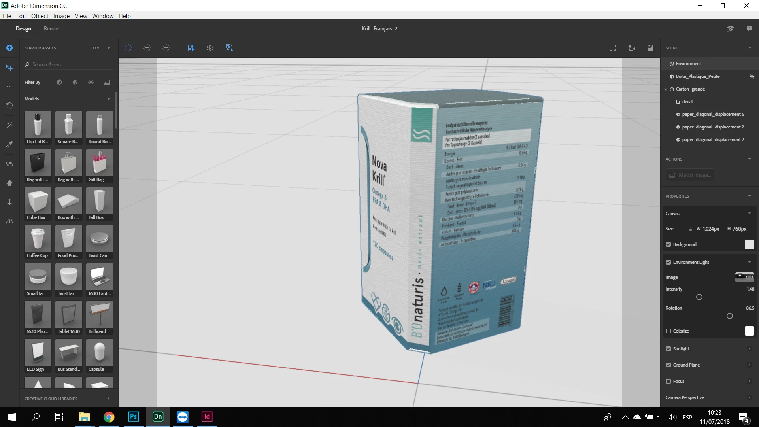Image resolution: width=759 pixels, height=427 pixels.
Task: Select the Magic Wand tool
Action: click(9, 125)
